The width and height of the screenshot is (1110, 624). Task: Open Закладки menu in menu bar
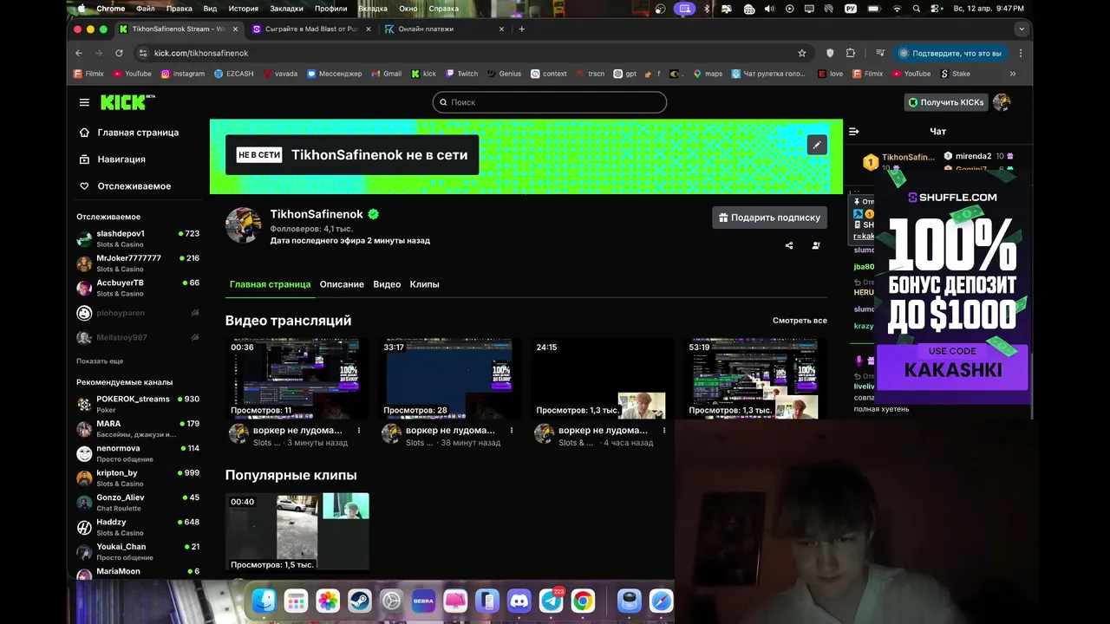(x=286, y=9)
